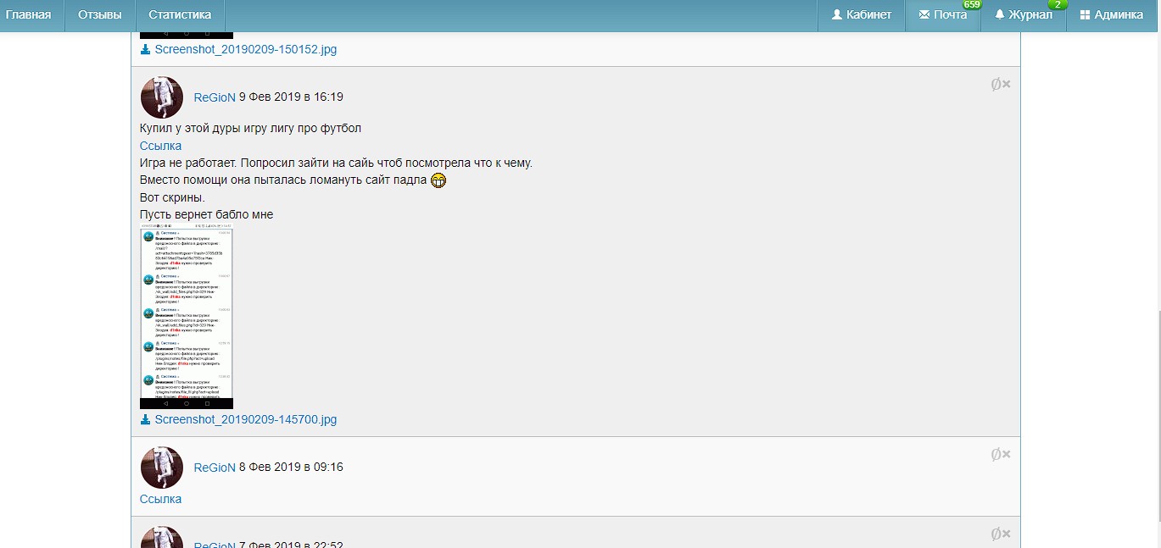
Task: Delete the 9 Фев 16:19 post with × icon
Action: (1007, 84)
